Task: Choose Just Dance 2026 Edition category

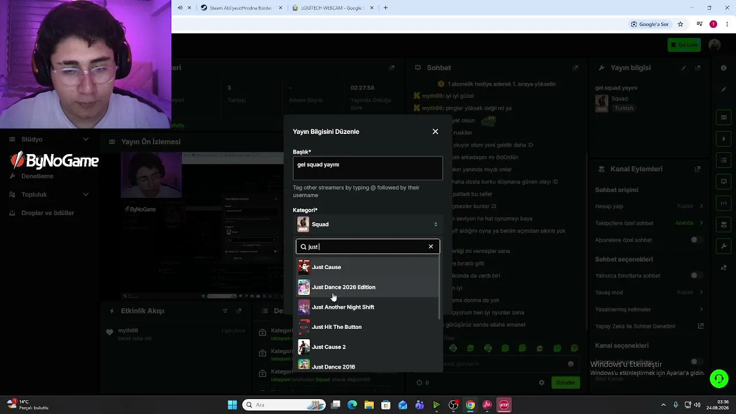Action: point(367,287)
